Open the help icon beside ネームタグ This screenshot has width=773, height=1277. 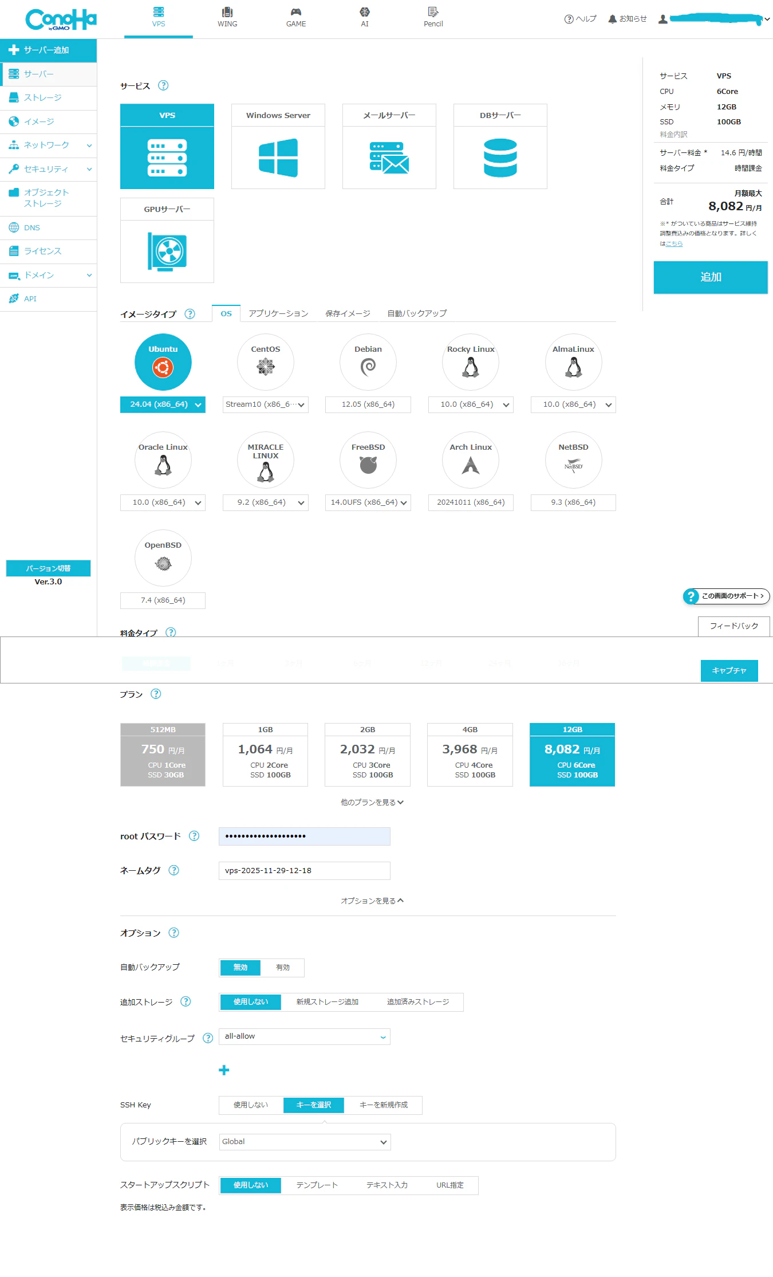pos(174,870)
